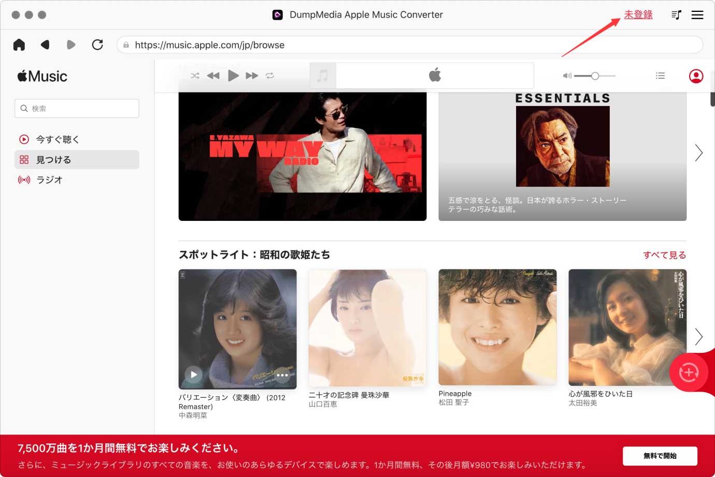
Task: Open more options on バリエーション album
Action: pyautogui.click(x=282, y=375)
